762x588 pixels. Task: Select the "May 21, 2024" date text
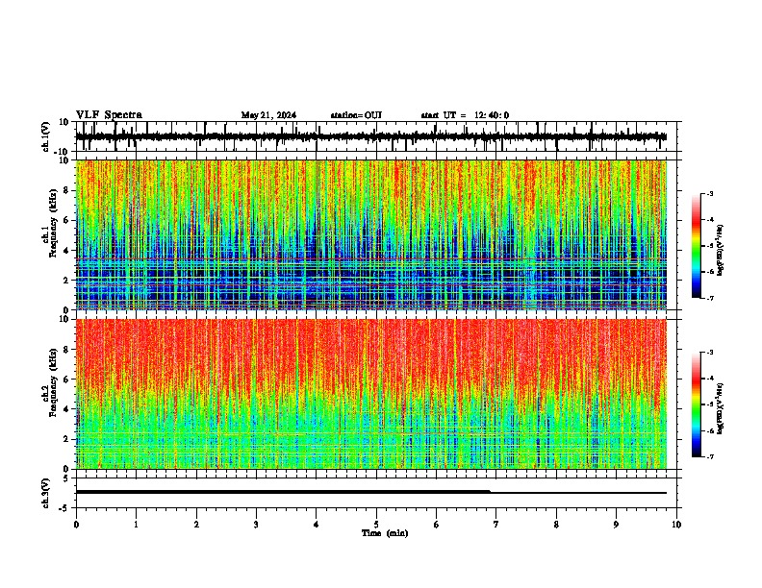point(268,115)
